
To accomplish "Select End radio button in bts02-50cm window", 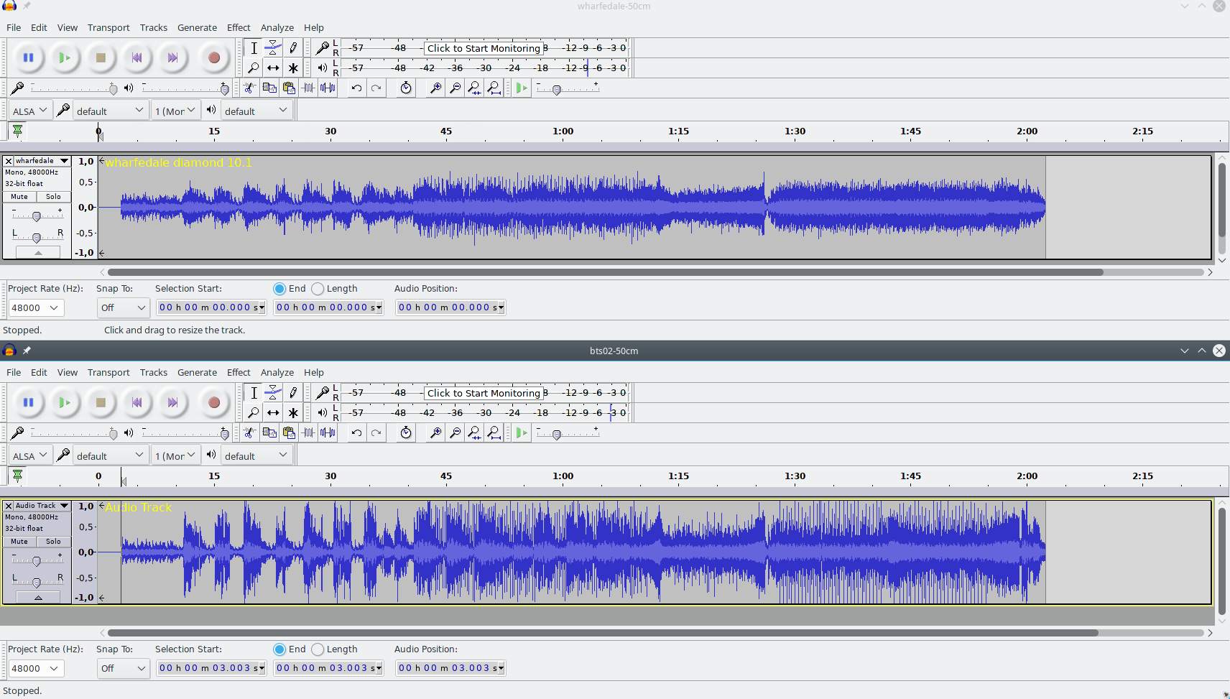I will 279,649.
